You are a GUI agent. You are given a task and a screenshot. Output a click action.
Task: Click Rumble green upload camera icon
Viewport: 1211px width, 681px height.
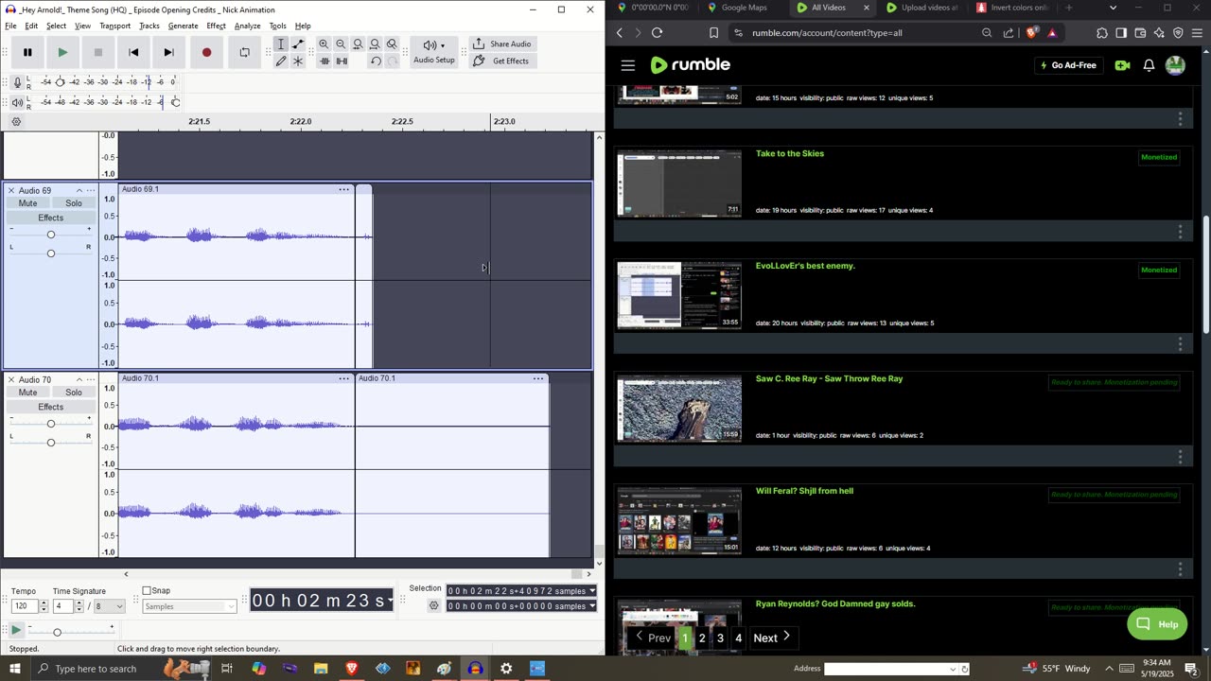click(x=1122, y=65)
